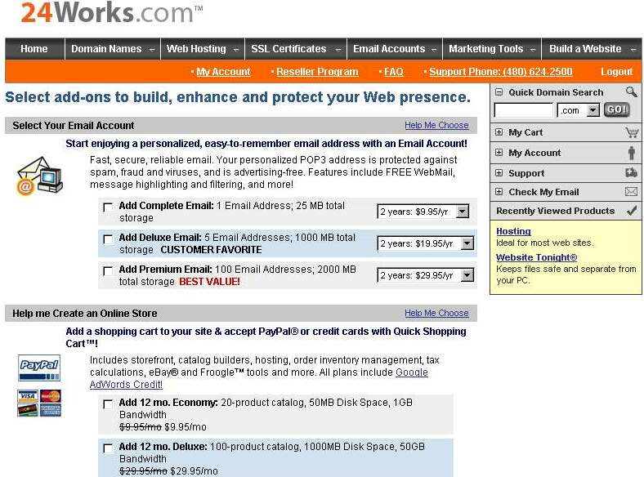Click the Discover card logo
The width and height of the screenshot is (644, 477).
coord(28,410)
